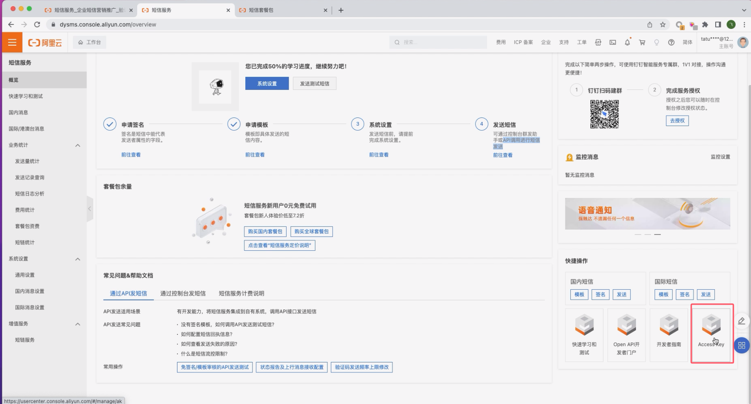This screenshot has height=404, width=751.
Task: Click 模板 under 国内短信
Action: (579, 295)
